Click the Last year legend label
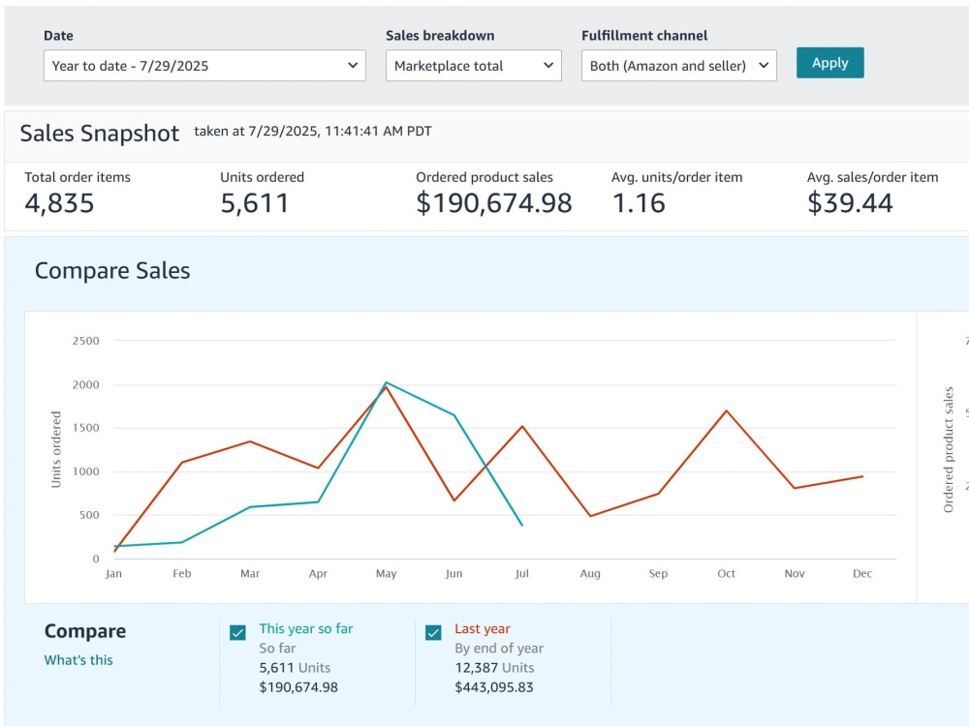 (x=483, y=628)
